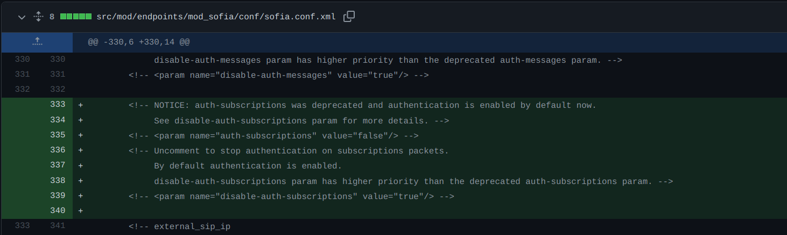
Task: Open the src/mod/endpoints/mod_sofia/conf/sofia.conf.xml file link
Action: click(216, 17)
